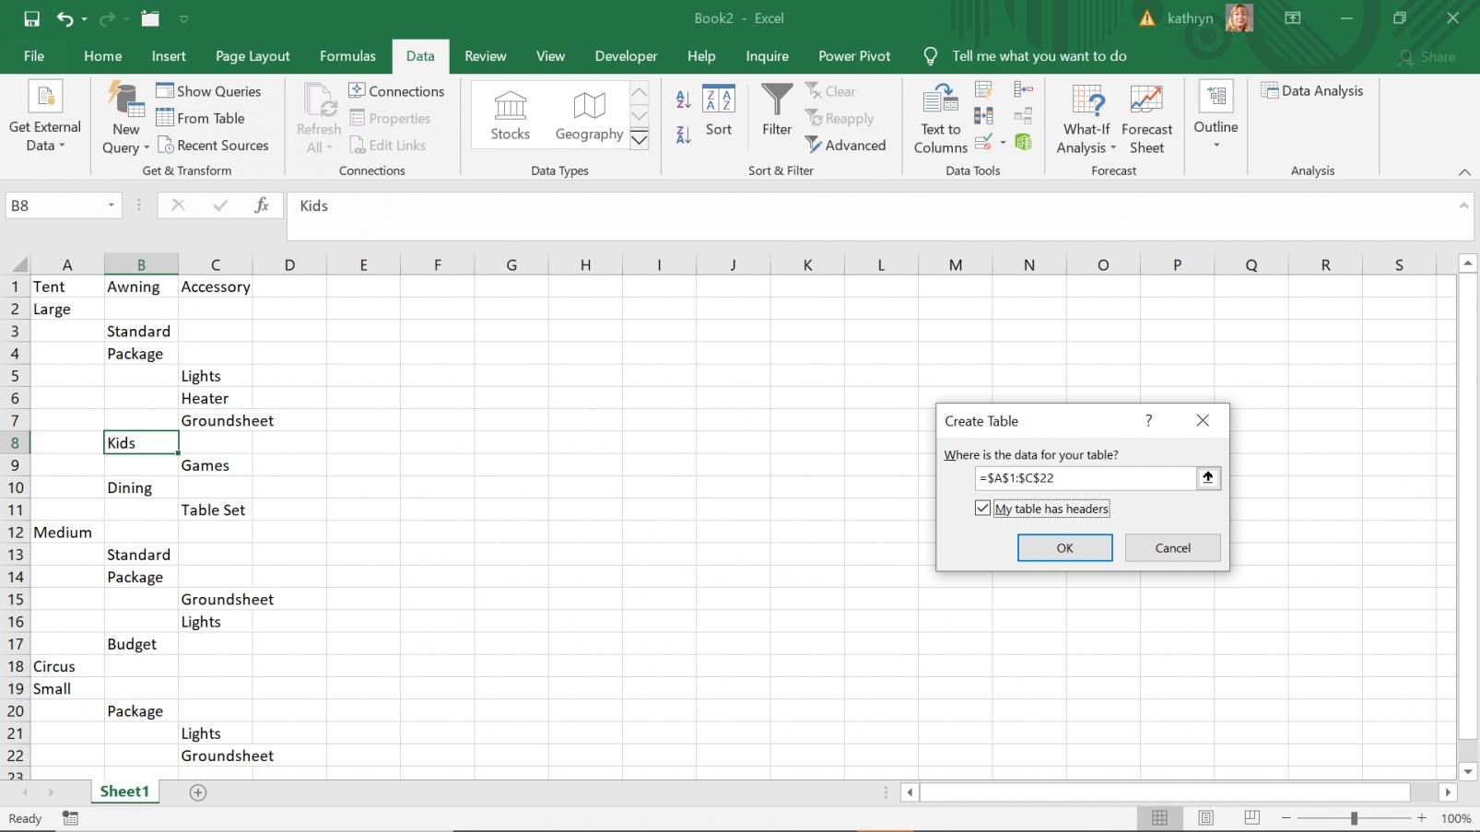Click the Select All corner triangle
1480x832 pixels.
click(19, 265)
